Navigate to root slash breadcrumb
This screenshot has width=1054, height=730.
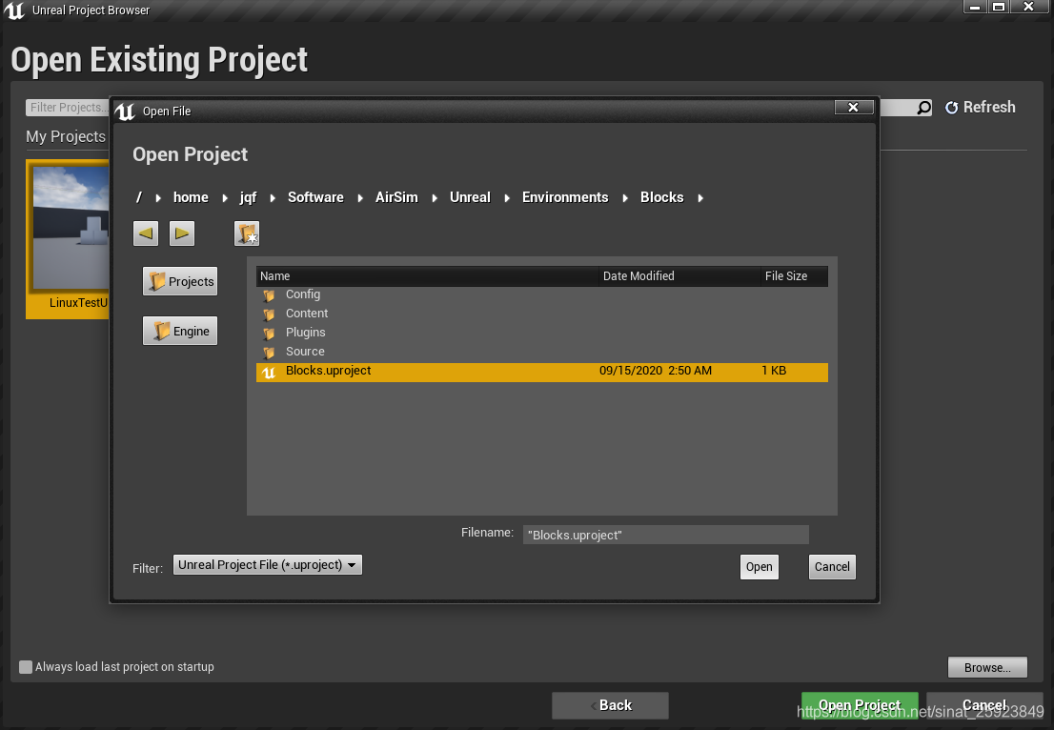(139, 197)
